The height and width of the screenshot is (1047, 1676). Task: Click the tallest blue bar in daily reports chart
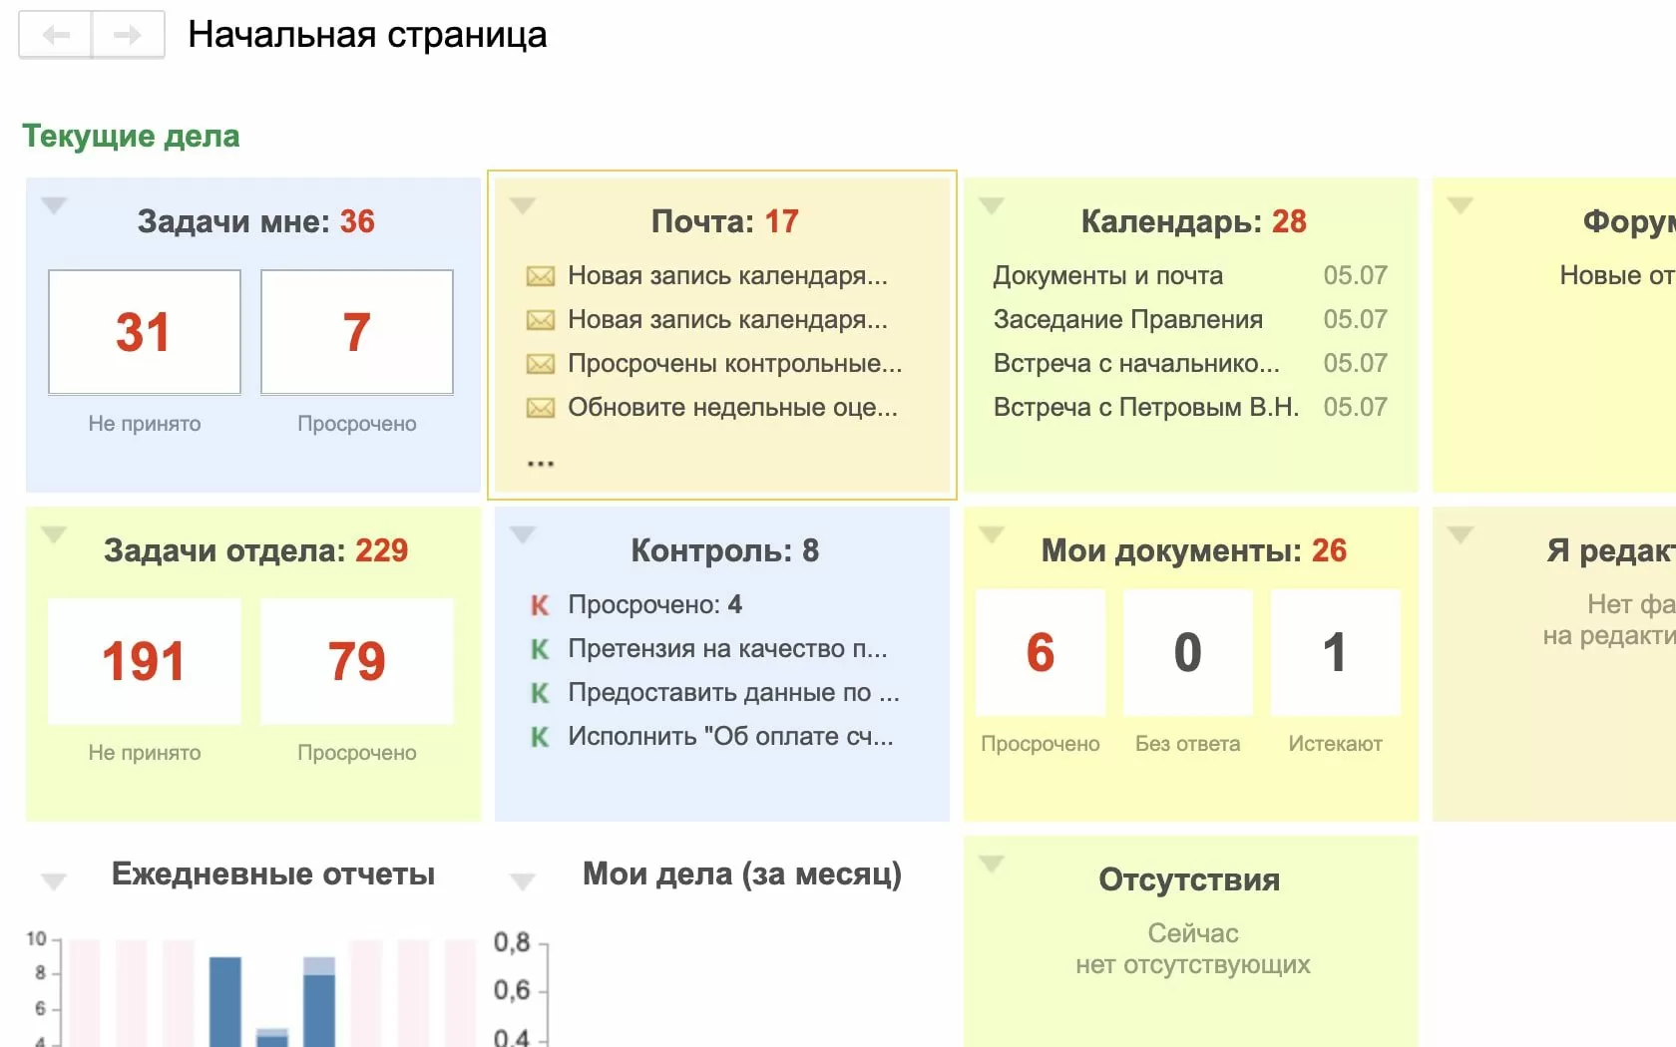(x=225, y=1001)
